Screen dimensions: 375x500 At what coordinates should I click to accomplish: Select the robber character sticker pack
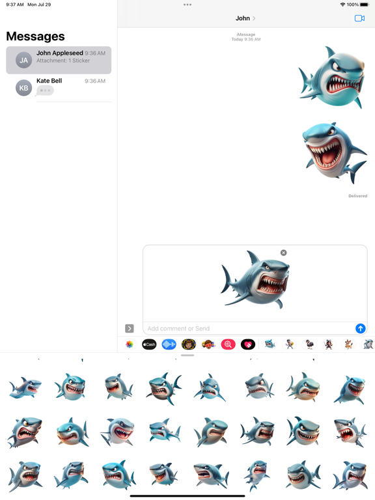pyautogui.click(x=290, y=344)
